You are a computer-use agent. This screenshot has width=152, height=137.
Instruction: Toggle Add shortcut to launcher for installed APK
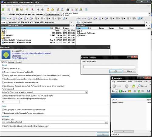click(3, 83)
